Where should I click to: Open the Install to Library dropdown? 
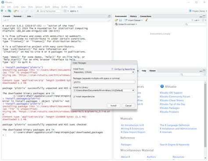click(x=104, y=90)
